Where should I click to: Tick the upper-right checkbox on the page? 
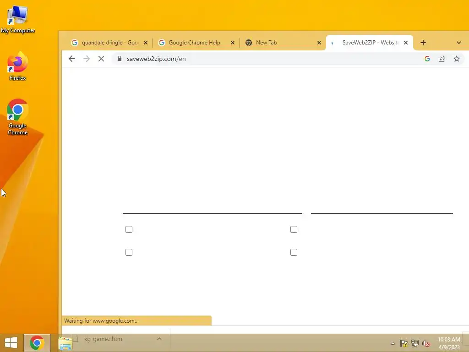(x=294, y=230)
